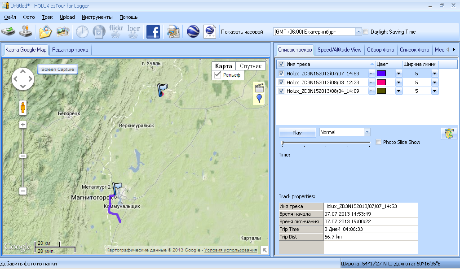The width and height of the screenshot is (460, 269).
Task: Click the playback position slider handle
Action: point(283,143)
